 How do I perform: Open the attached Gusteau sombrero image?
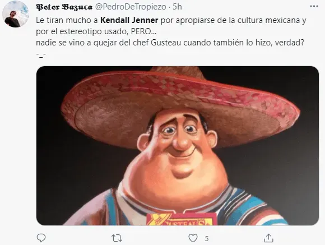pos(178,146)
